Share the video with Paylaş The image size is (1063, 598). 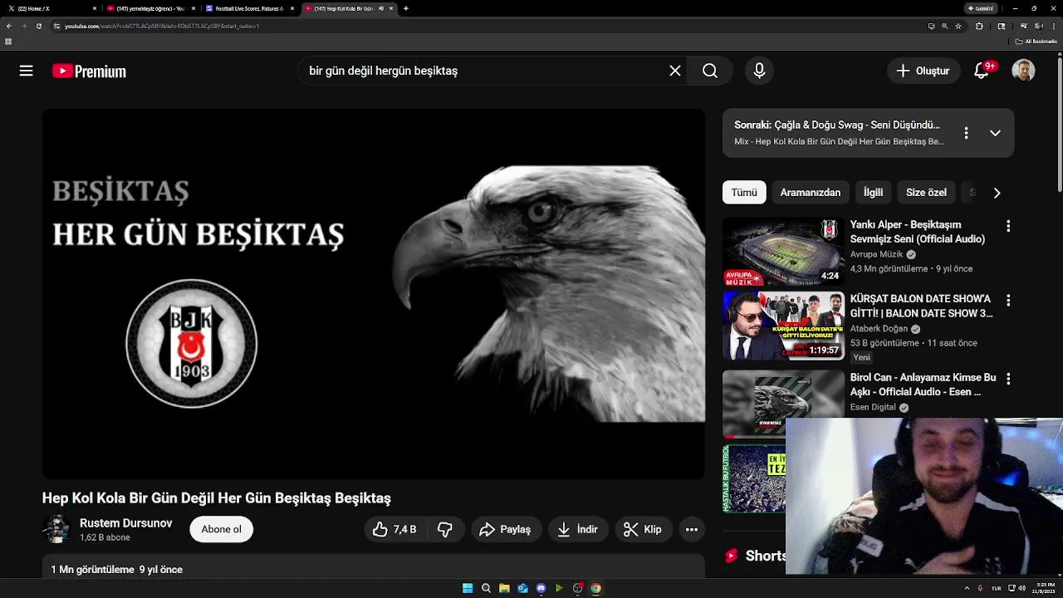point(506,529)
